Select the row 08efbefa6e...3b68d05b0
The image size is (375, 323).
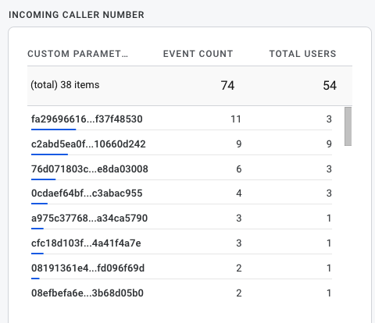(181, 293)
